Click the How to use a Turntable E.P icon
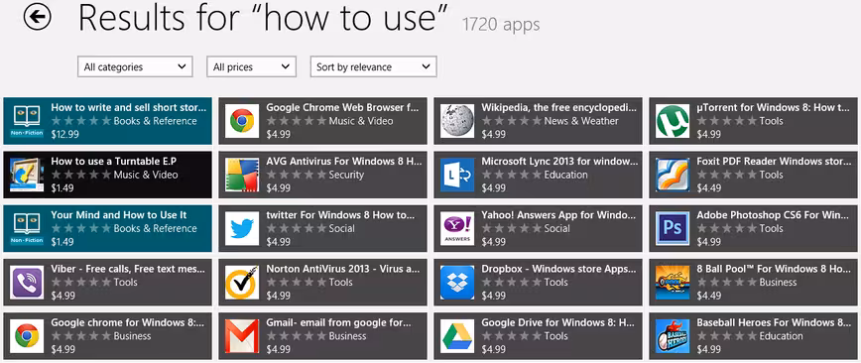The height and width of the screenshot is (363, 861). coord(27,175)
